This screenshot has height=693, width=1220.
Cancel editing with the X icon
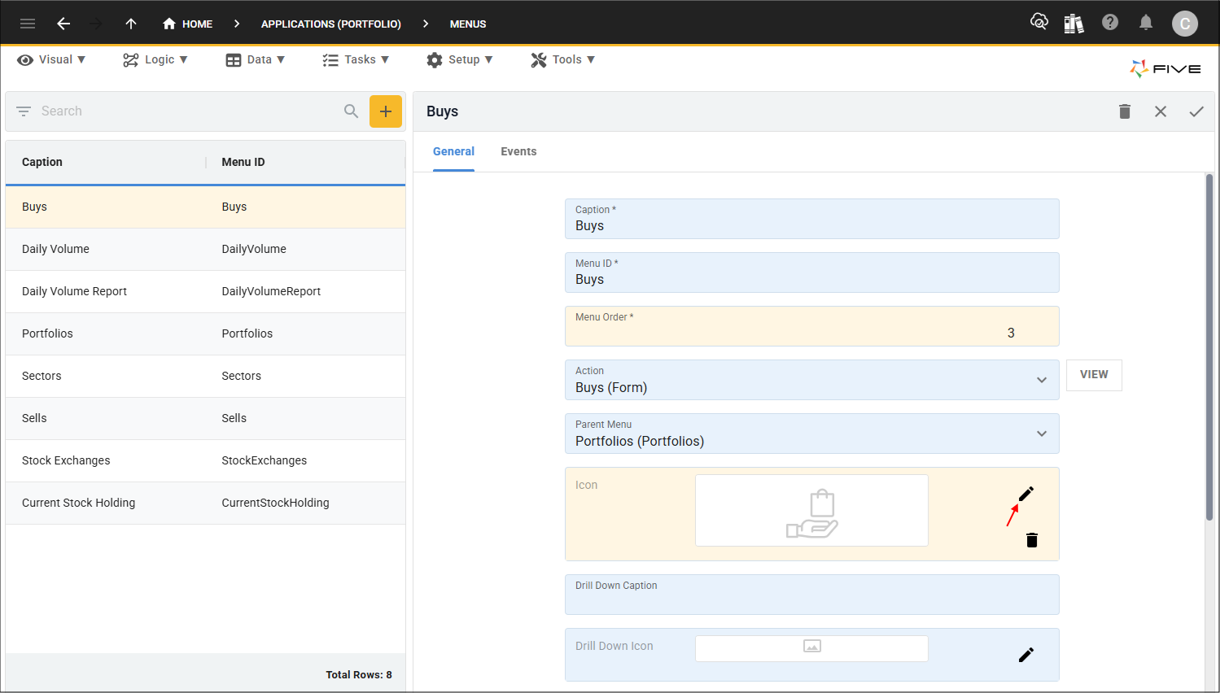pos(1161,111)
